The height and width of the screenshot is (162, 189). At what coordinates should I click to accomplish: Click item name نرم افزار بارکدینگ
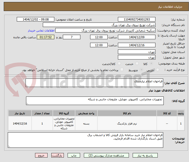point(127,123)
